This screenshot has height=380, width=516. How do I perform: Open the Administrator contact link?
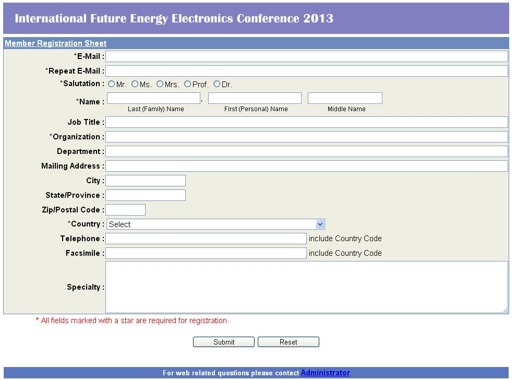tap(325, 372)
